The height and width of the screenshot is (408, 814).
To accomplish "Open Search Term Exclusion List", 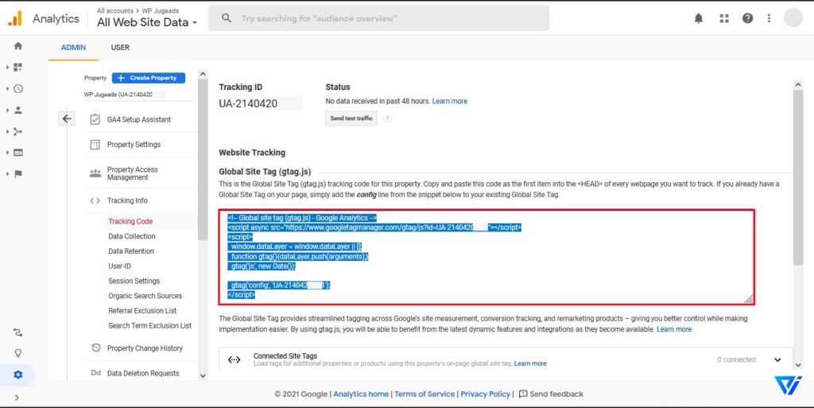I will pyautogui.click(x=150, y=325).
